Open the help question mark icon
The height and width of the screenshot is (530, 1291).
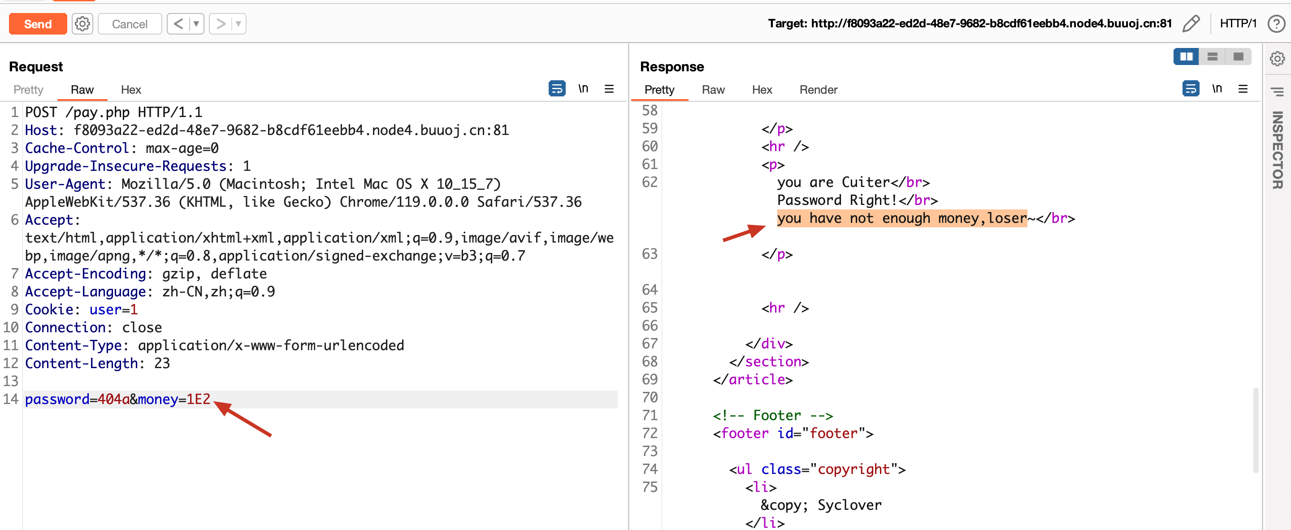click(1276, 24)
